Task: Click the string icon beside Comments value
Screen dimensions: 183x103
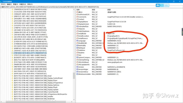Action: [x=77, y=17]
